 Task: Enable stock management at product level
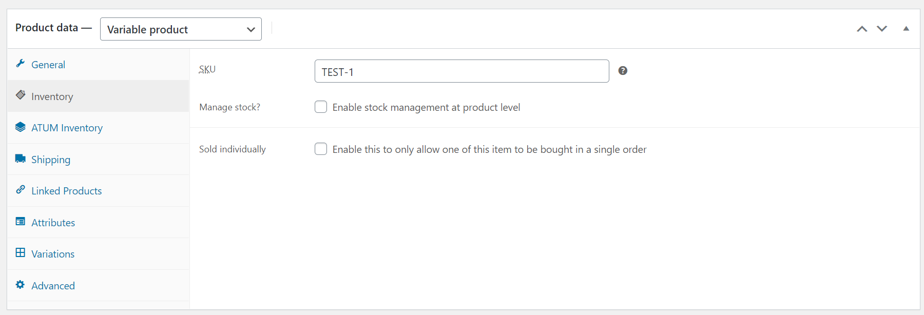tap(320, 107)
